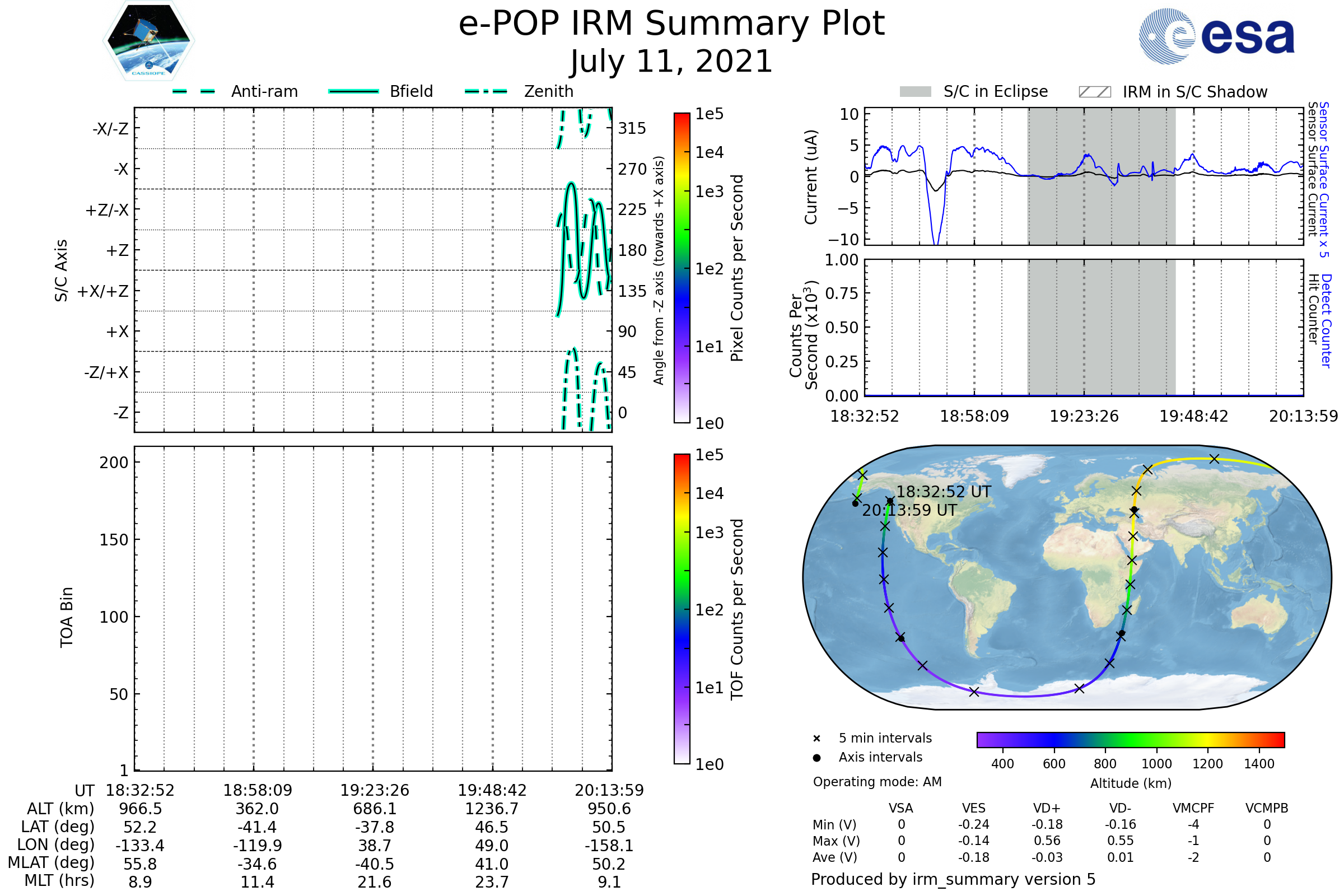Click the Pixel Counts per Second colorbar
This screenshot has height=896, width=1344.
682,268
